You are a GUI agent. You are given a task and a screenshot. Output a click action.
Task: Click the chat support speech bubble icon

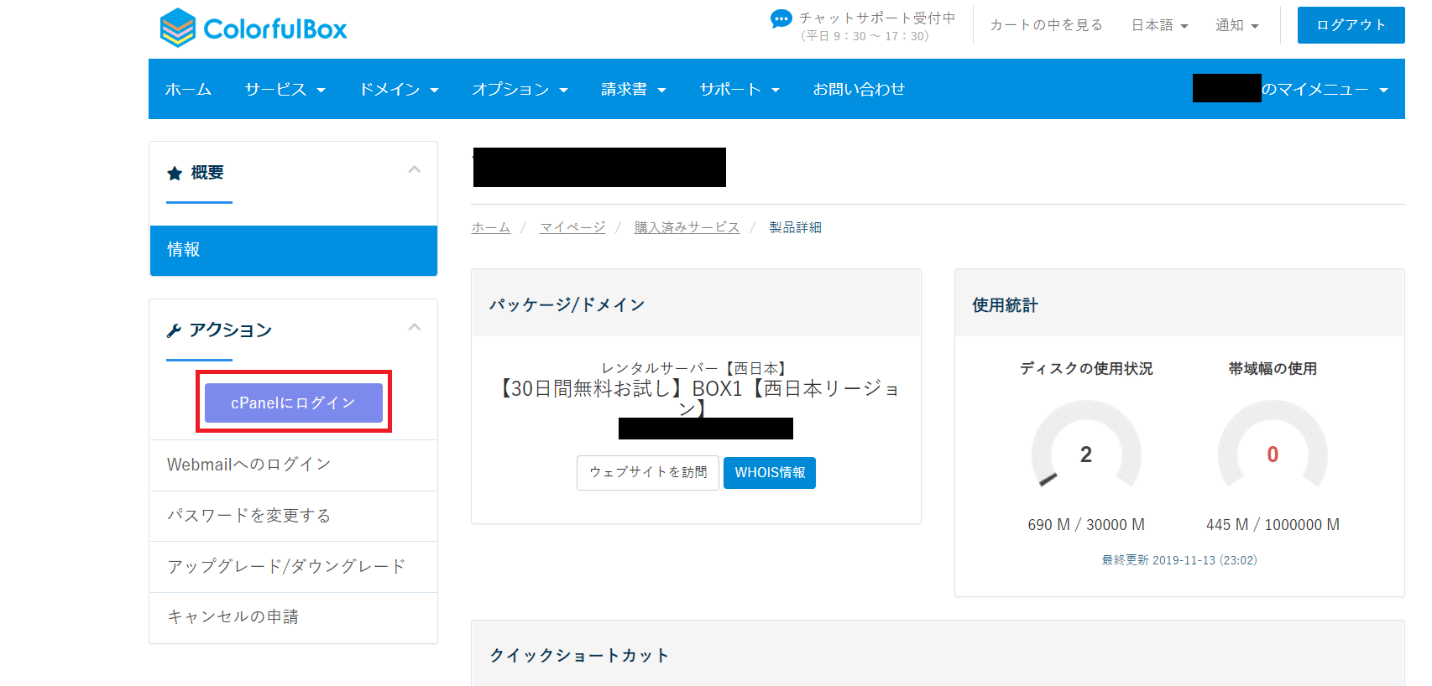[781, 18]
